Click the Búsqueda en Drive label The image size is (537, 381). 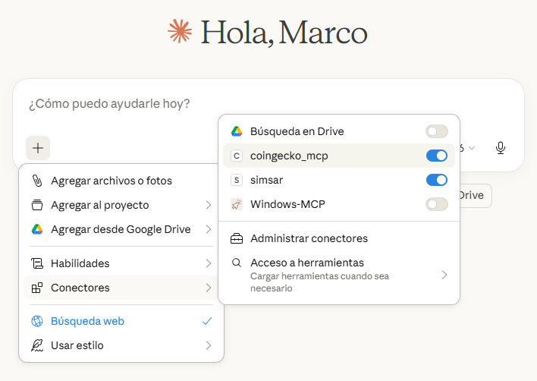pyautogui.click(x=297, y=131)
